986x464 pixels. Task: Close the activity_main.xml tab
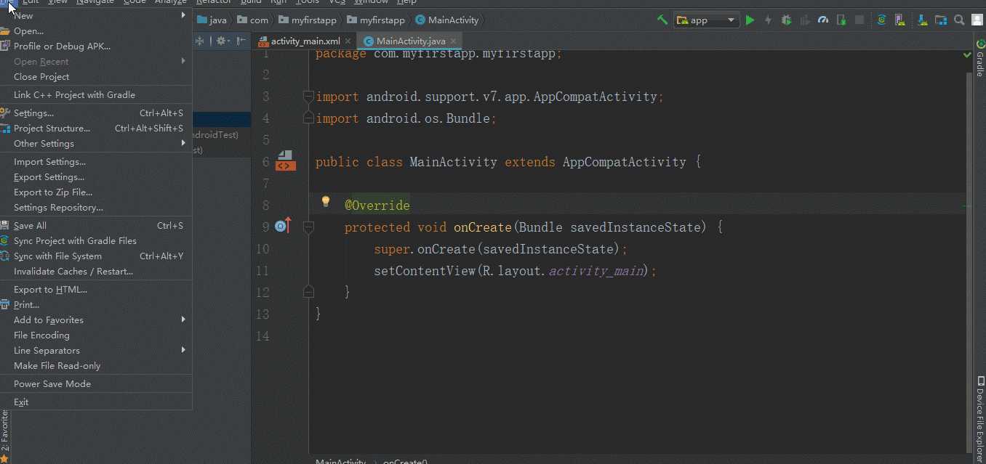[348, 41]
